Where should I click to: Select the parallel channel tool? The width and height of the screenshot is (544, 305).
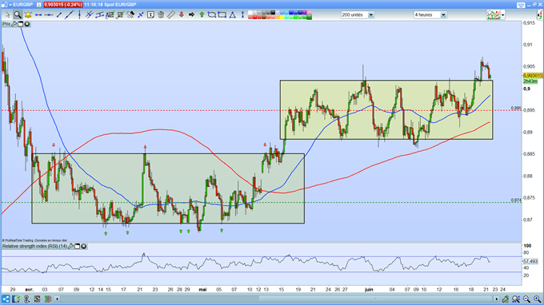click(x=100, y=15)
